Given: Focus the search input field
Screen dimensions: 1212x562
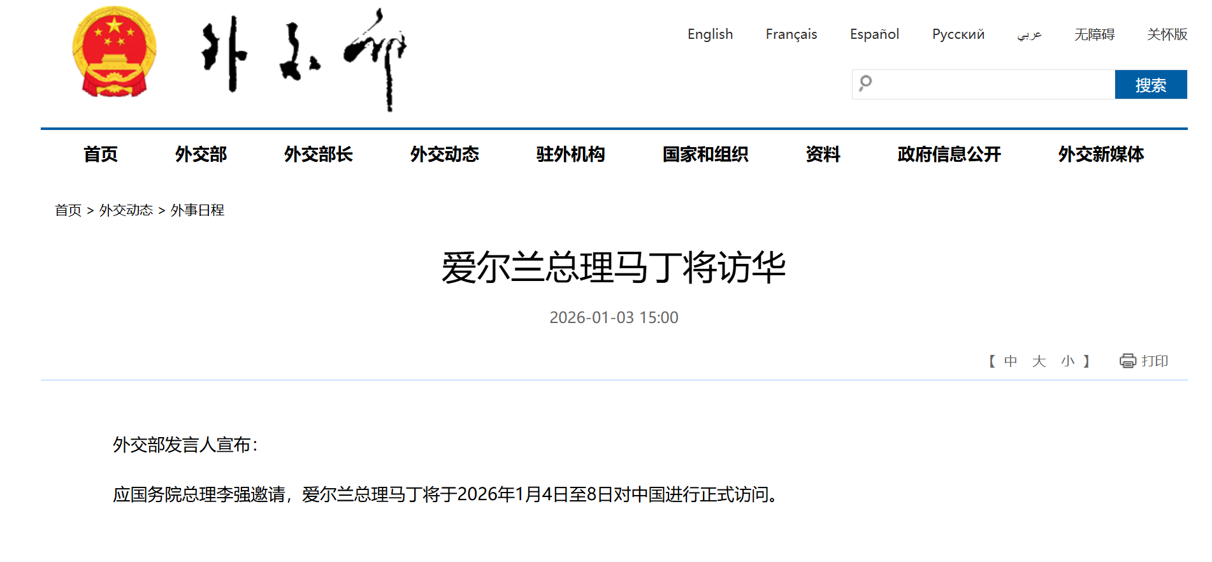Looking at the screenshot, I should [x=983, y=84].
